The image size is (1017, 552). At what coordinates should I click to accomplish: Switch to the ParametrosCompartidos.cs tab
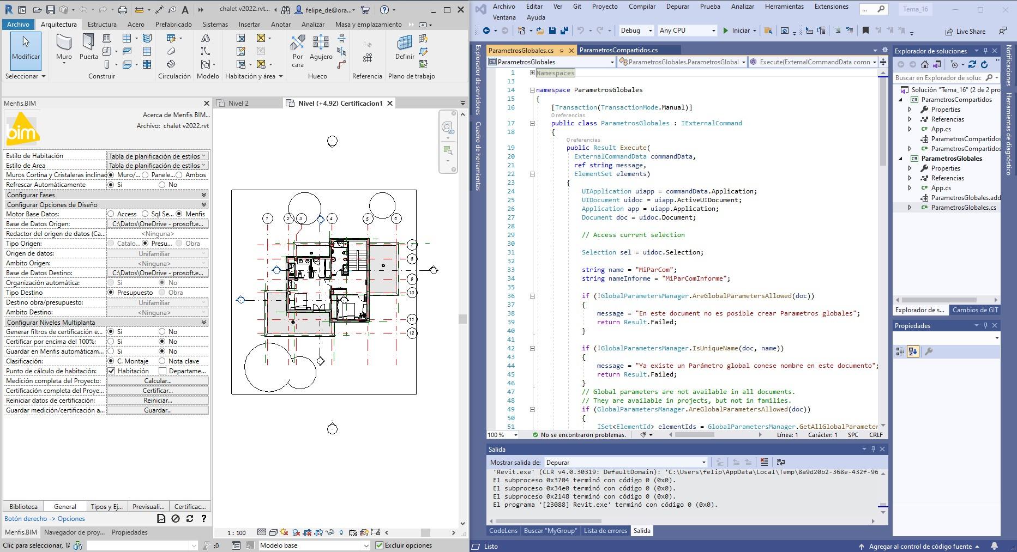click(619, 50)
